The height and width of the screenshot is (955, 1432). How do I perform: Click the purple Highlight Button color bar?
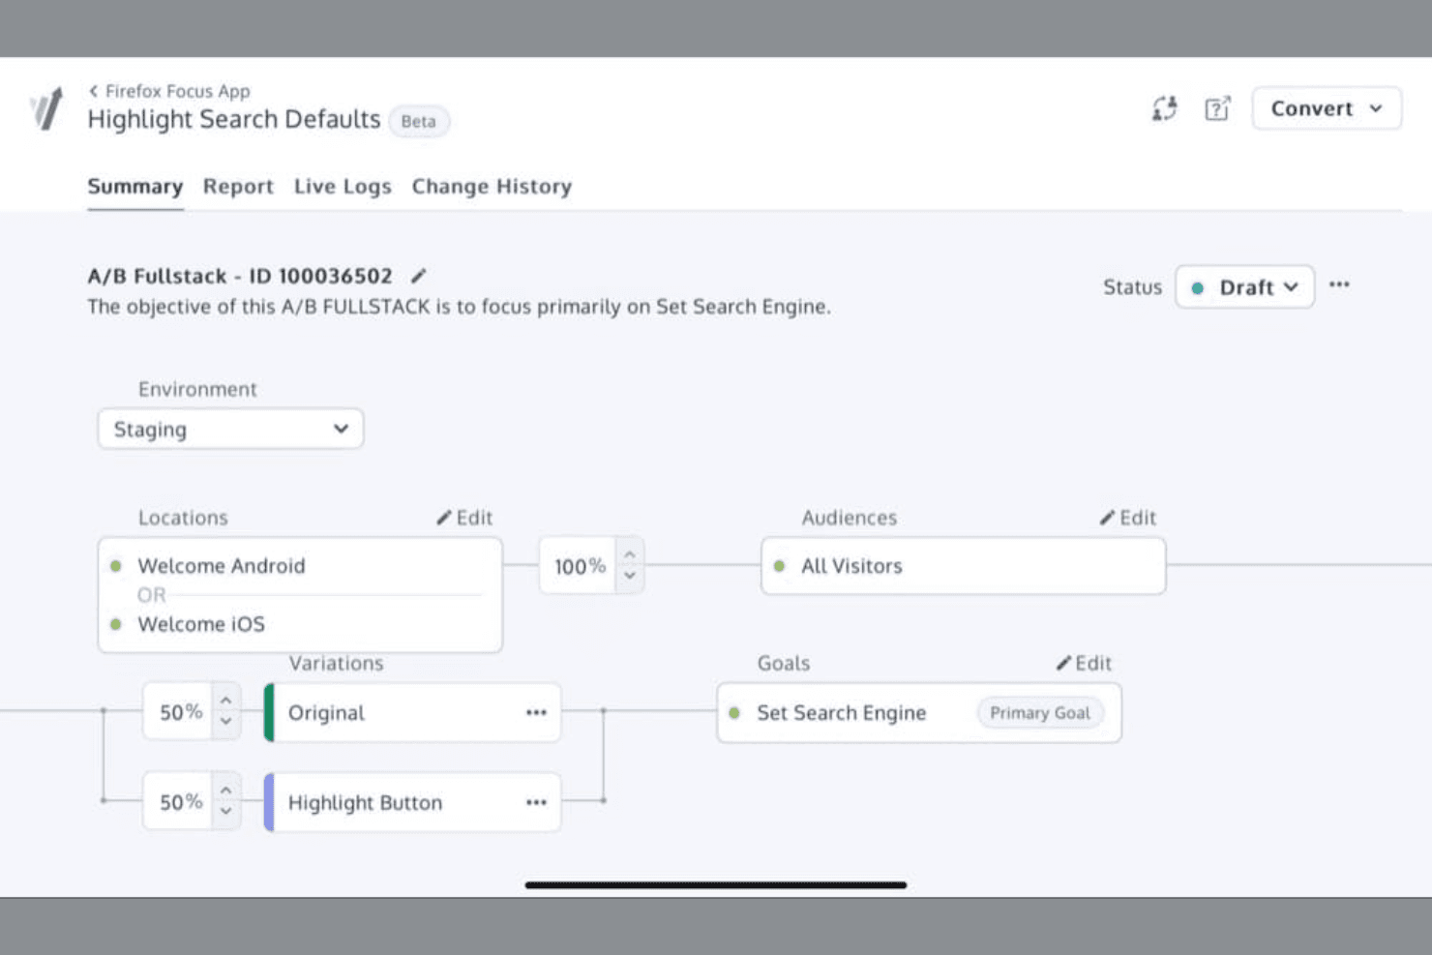point(269,802)
